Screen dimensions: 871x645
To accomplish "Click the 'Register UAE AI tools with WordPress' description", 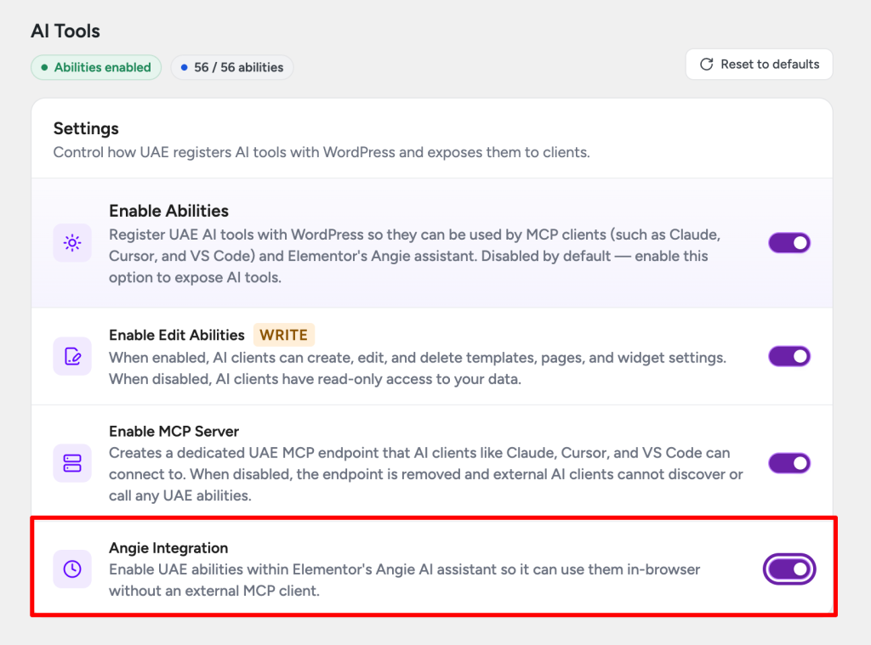I will 415,256.
